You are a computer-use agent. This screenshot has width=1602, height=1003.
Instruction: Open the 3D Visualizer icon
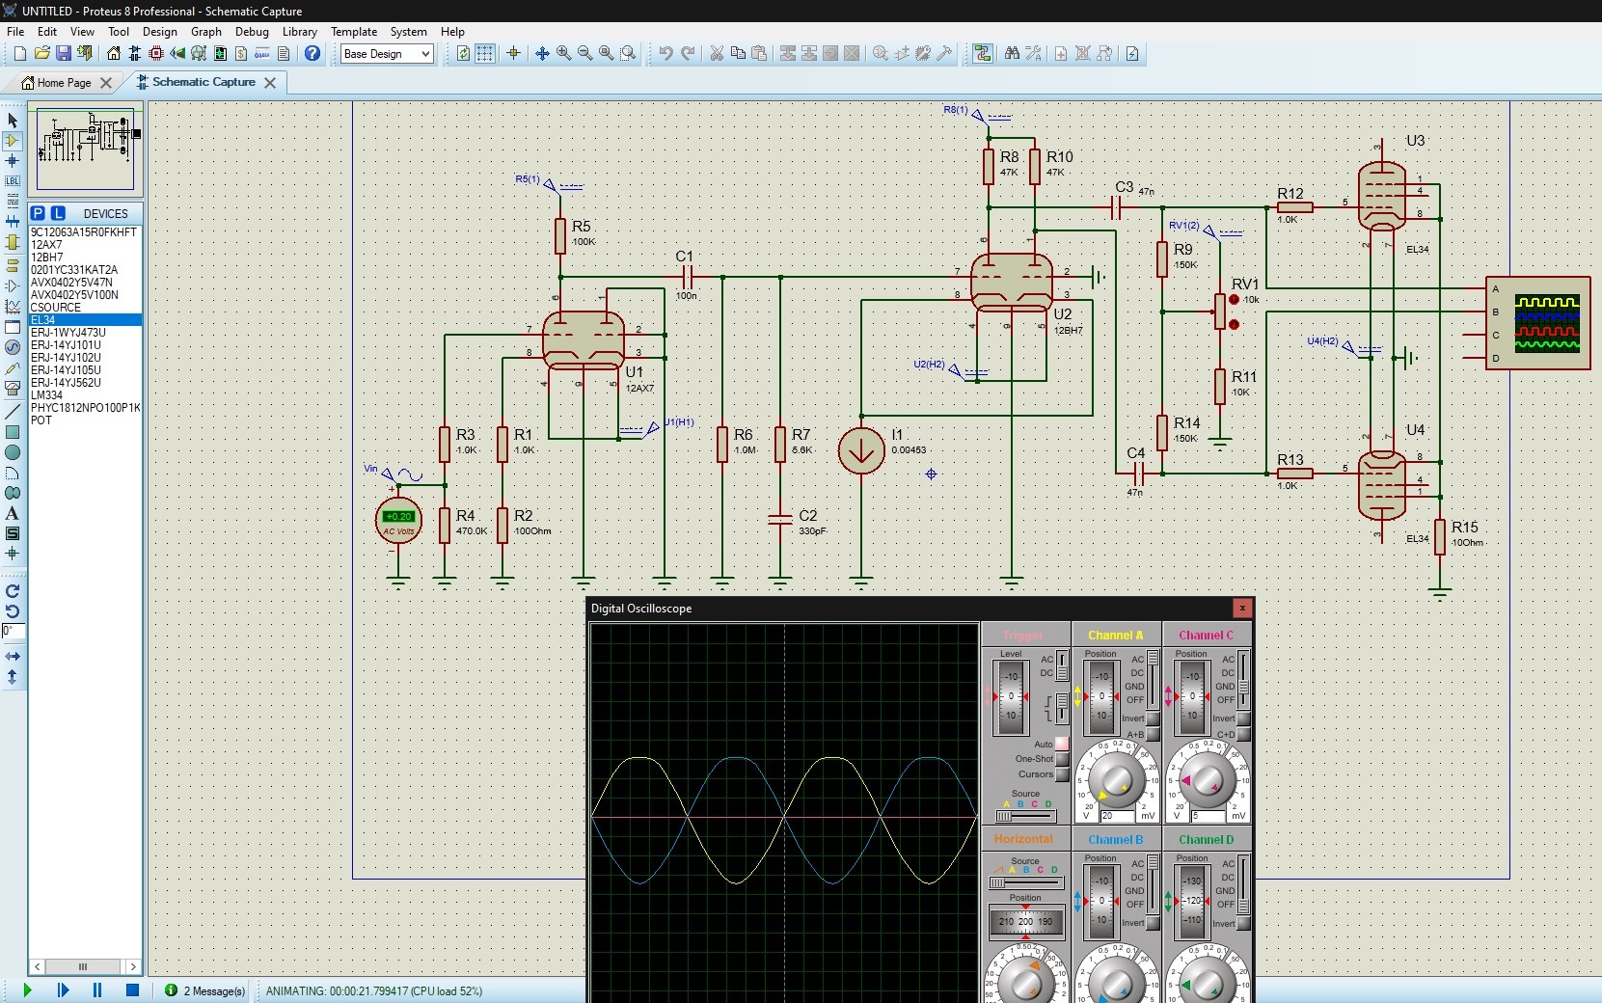(x=177, y=54)
